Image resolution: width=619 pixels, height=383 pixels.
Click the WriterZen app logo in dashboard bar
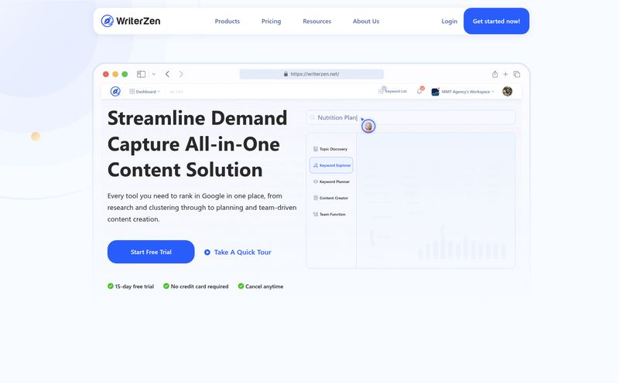(115, 91)
